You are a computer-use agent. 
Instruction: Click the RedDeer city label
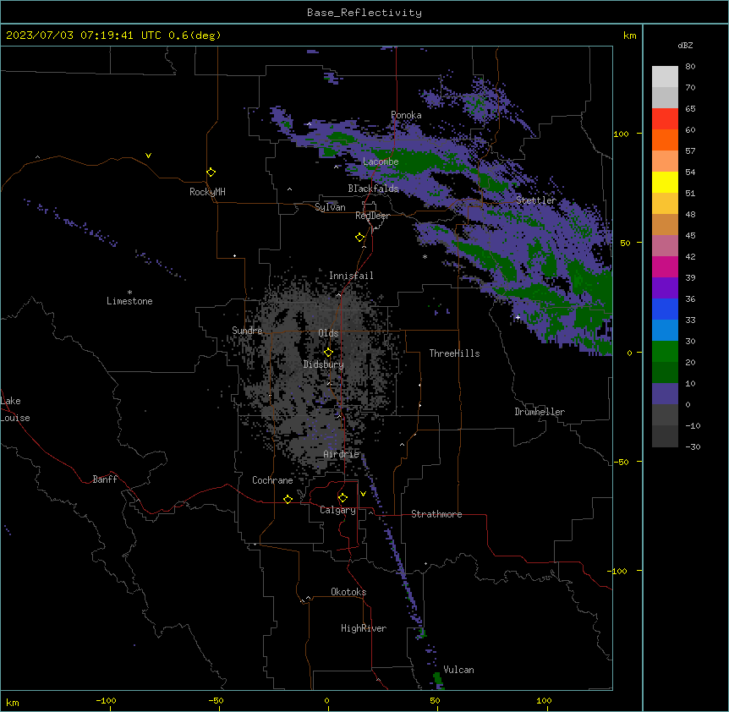click(x=372, y=216)
